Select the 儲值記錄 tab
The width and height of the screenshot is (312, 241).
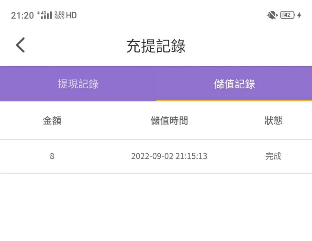coord(234,84)
